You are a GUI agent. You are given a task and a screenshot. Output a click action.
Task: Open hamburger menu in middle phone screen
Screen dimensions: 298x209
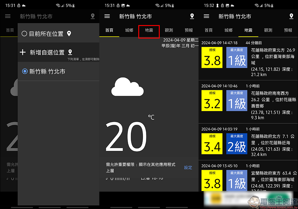pos(107,16)
